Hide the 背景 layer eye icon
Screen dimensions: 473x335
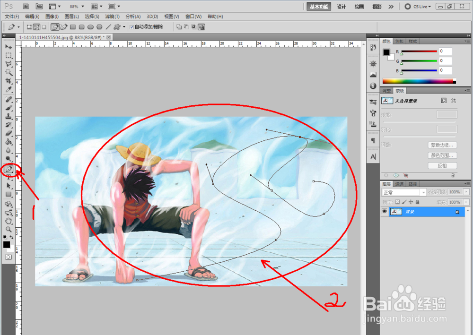point(384,212)
